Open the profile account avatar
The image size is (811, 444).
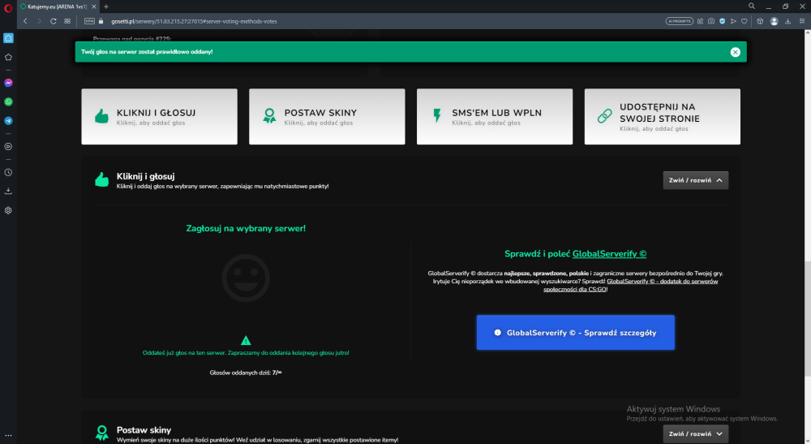[x=775, y=21]
